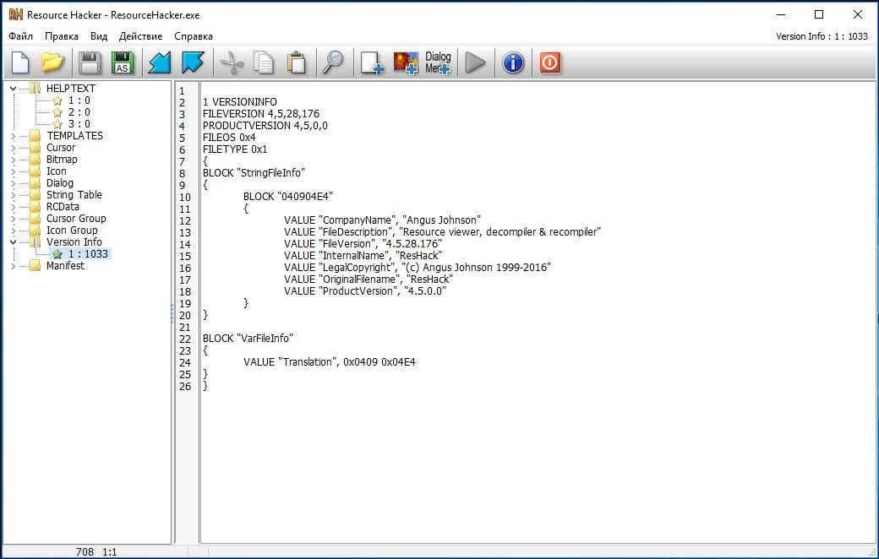The image size is (879, 559).
Task: Select the TEMPLATES tree label
Action: (x=74, y=136)
